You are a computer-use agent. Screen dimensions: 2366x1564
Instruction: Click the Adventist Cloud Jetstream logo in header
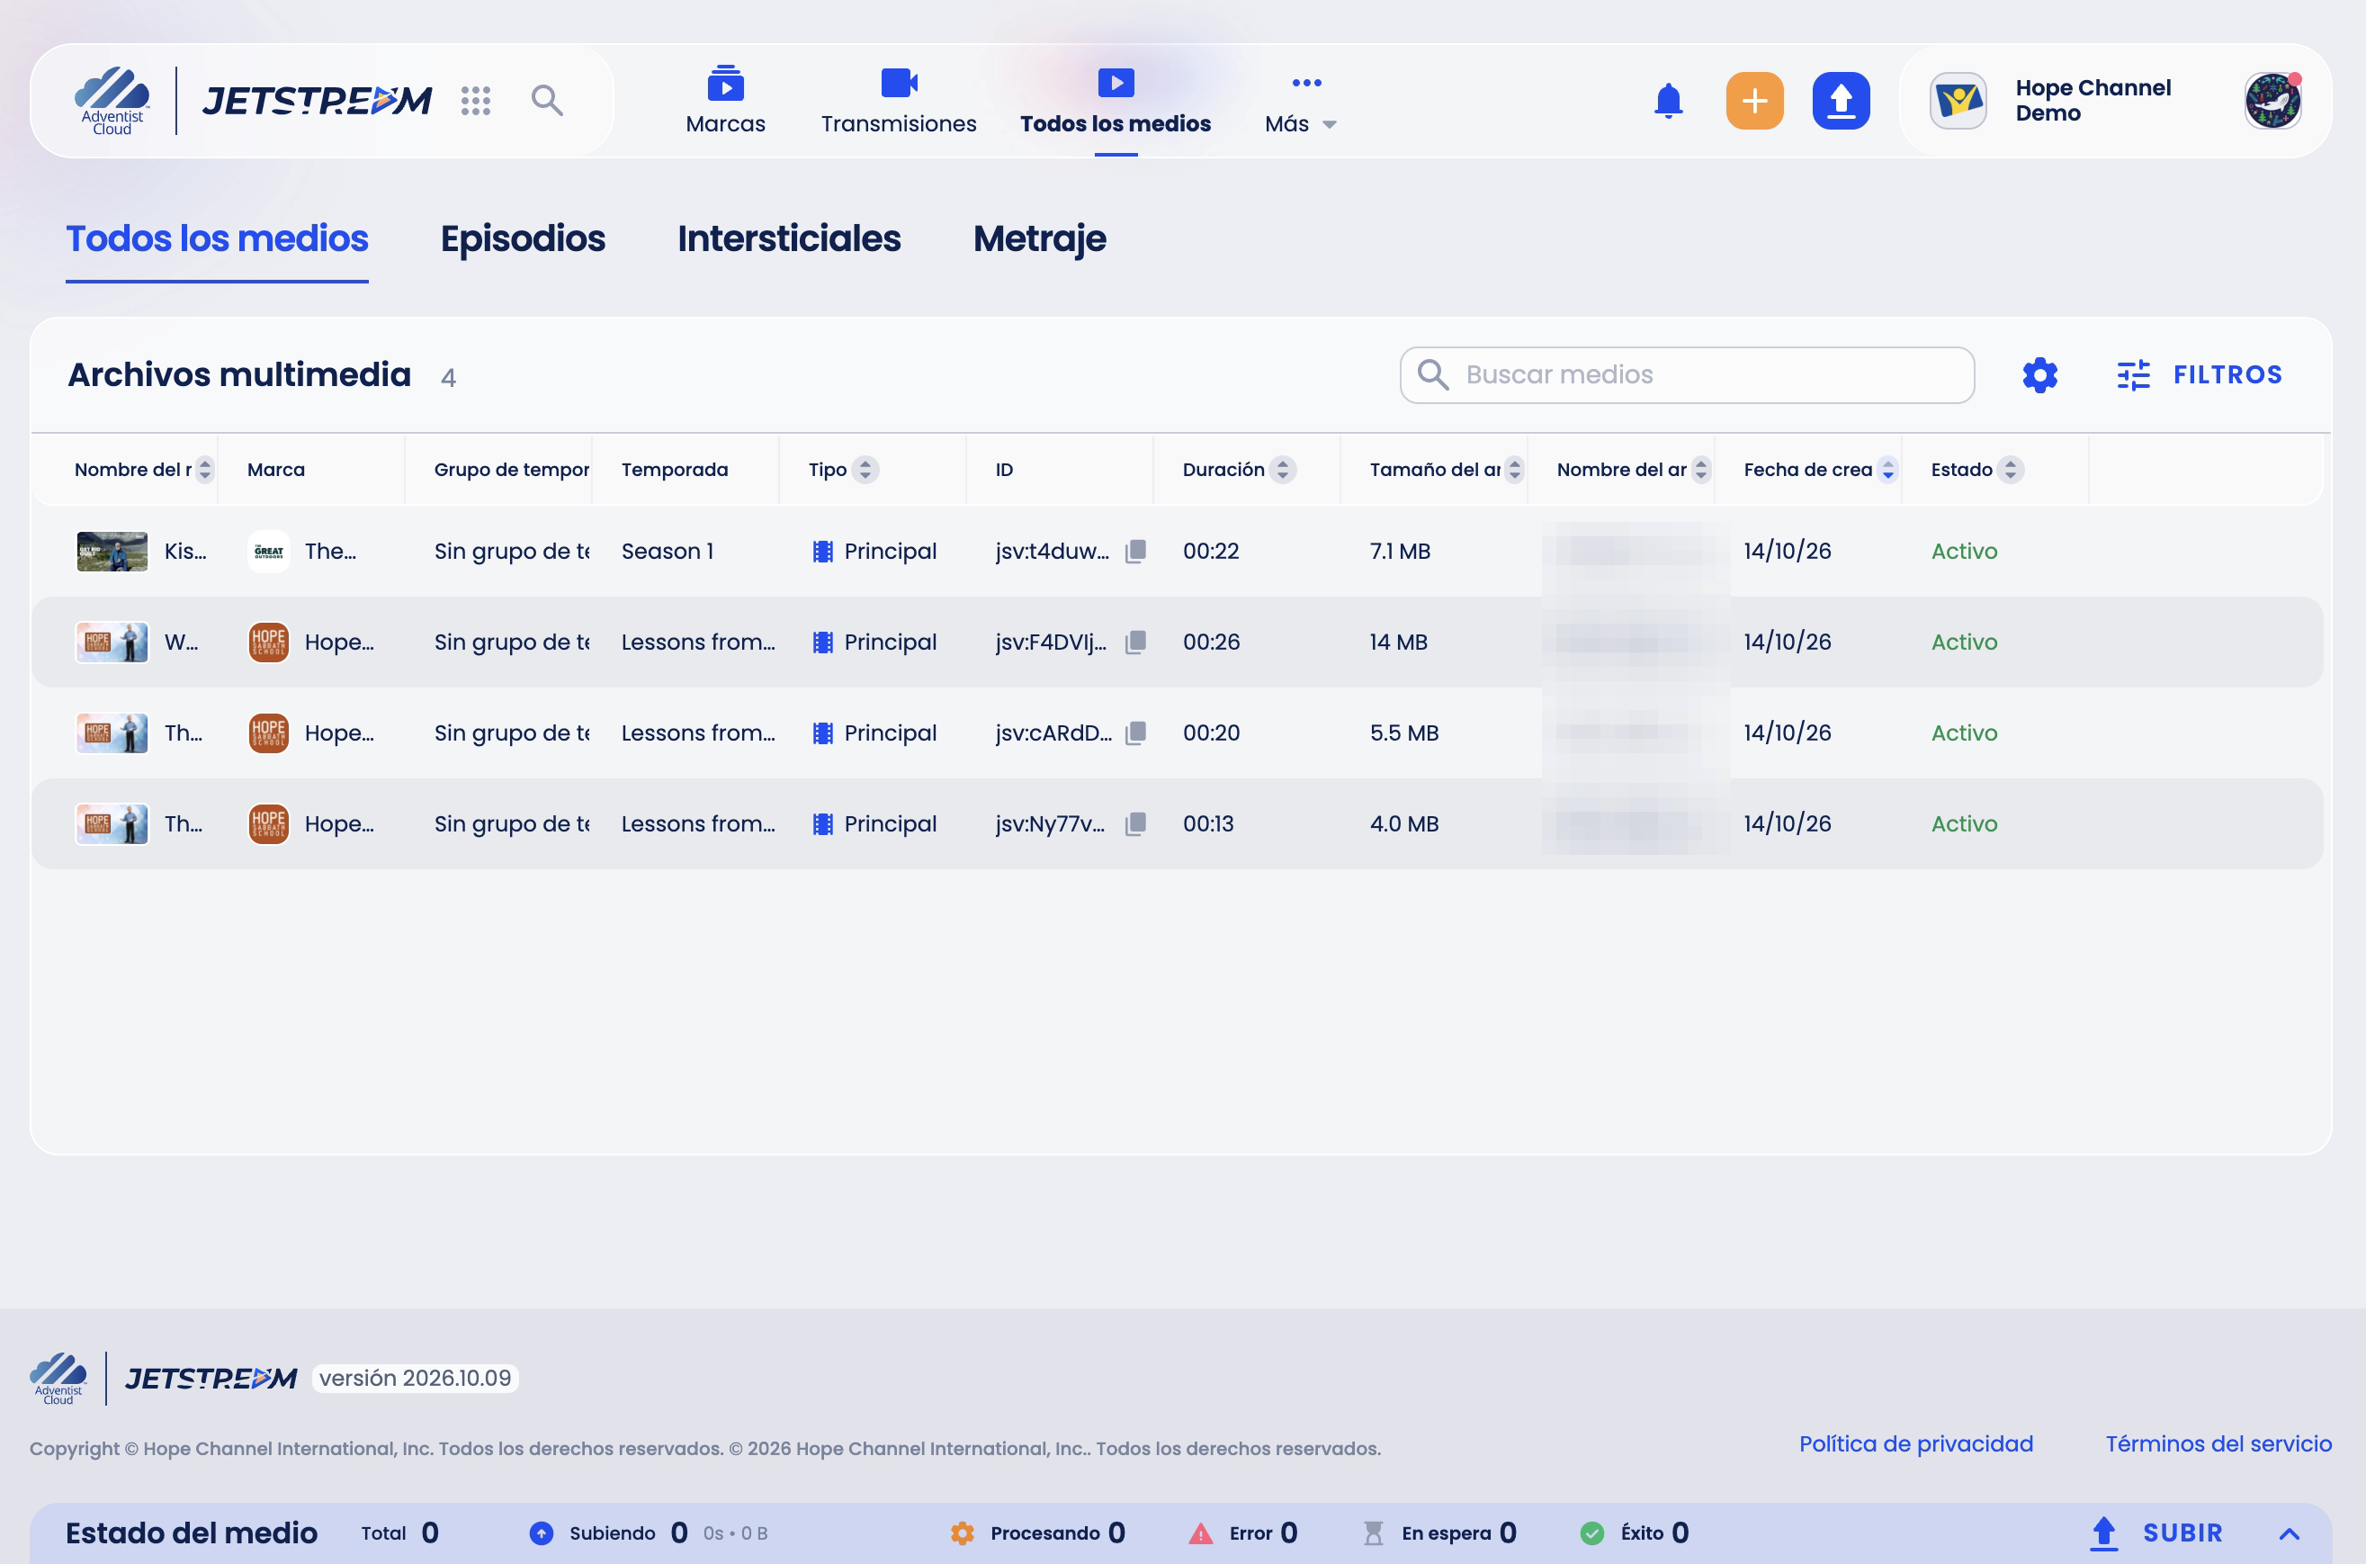pyautogui.click(x=252, y=101)
